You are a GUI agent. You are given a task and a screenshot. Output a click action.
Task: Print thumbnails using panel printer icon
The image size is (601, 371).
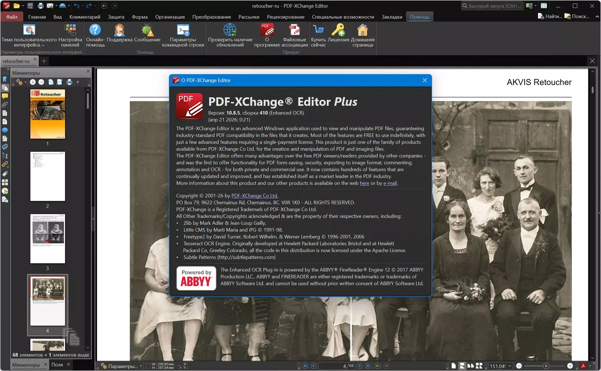coord(69,82)
